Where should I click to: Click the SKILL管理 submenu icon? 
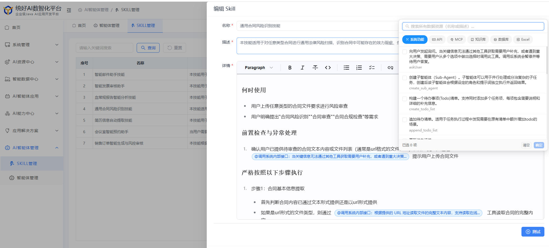12,164
